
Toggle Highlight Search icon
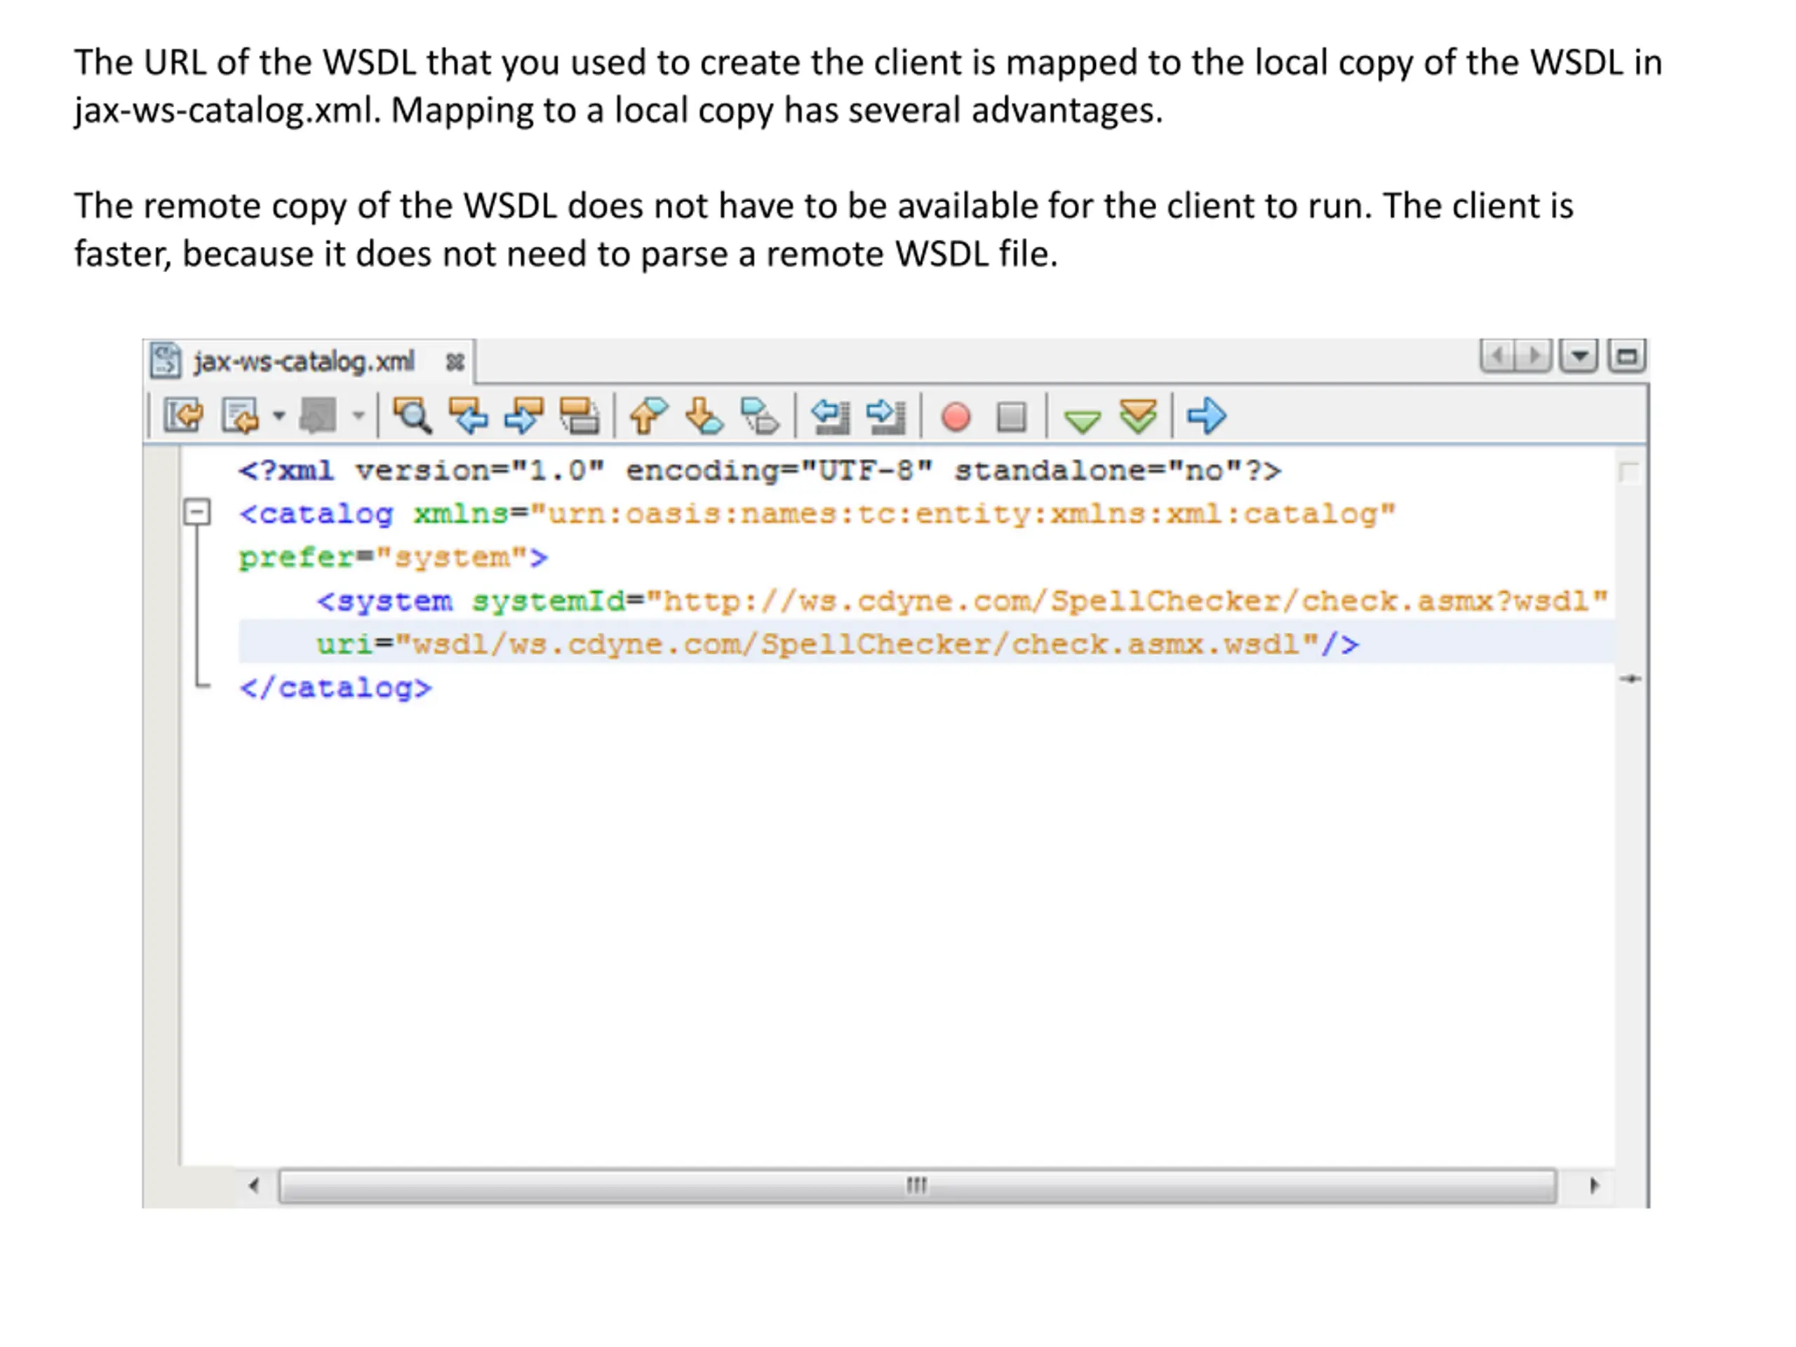click(579, 416)
